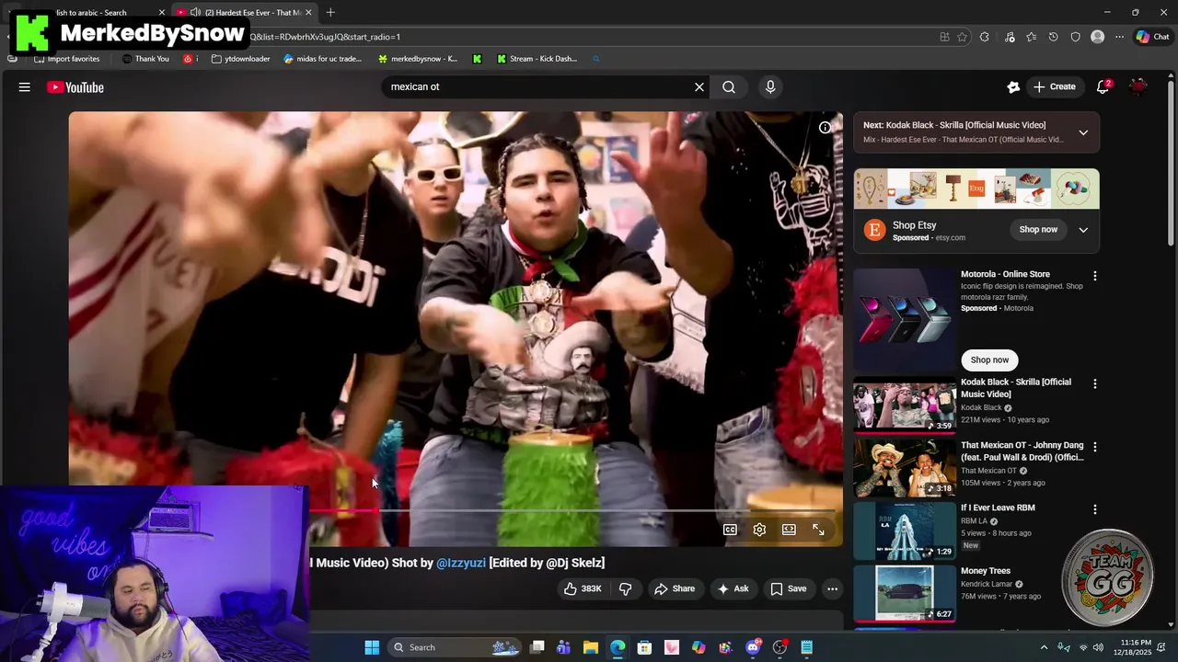Open Task View on taskbar
The height and width of the screenshot is (662, 1178).
pyautogui.click(x=537, y=647)
